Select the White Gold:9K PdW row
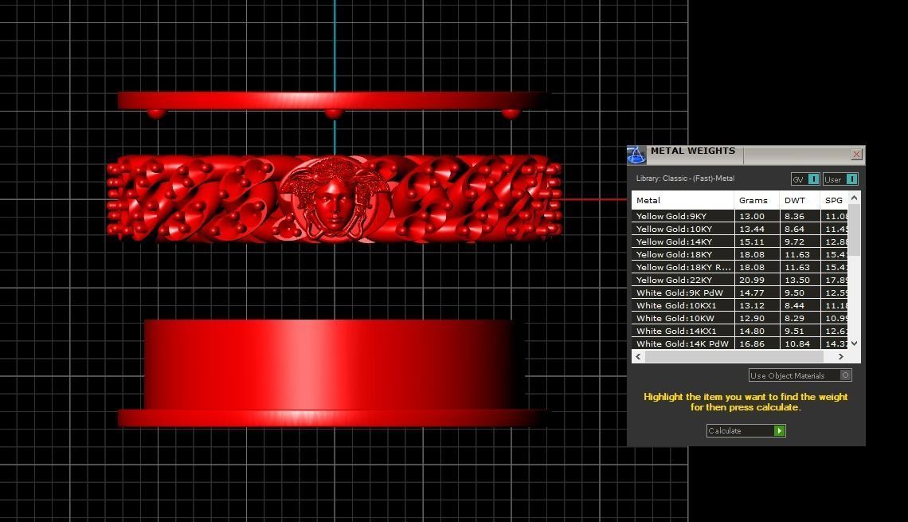The height and width of the screenshot is (522, 908). 739,292
